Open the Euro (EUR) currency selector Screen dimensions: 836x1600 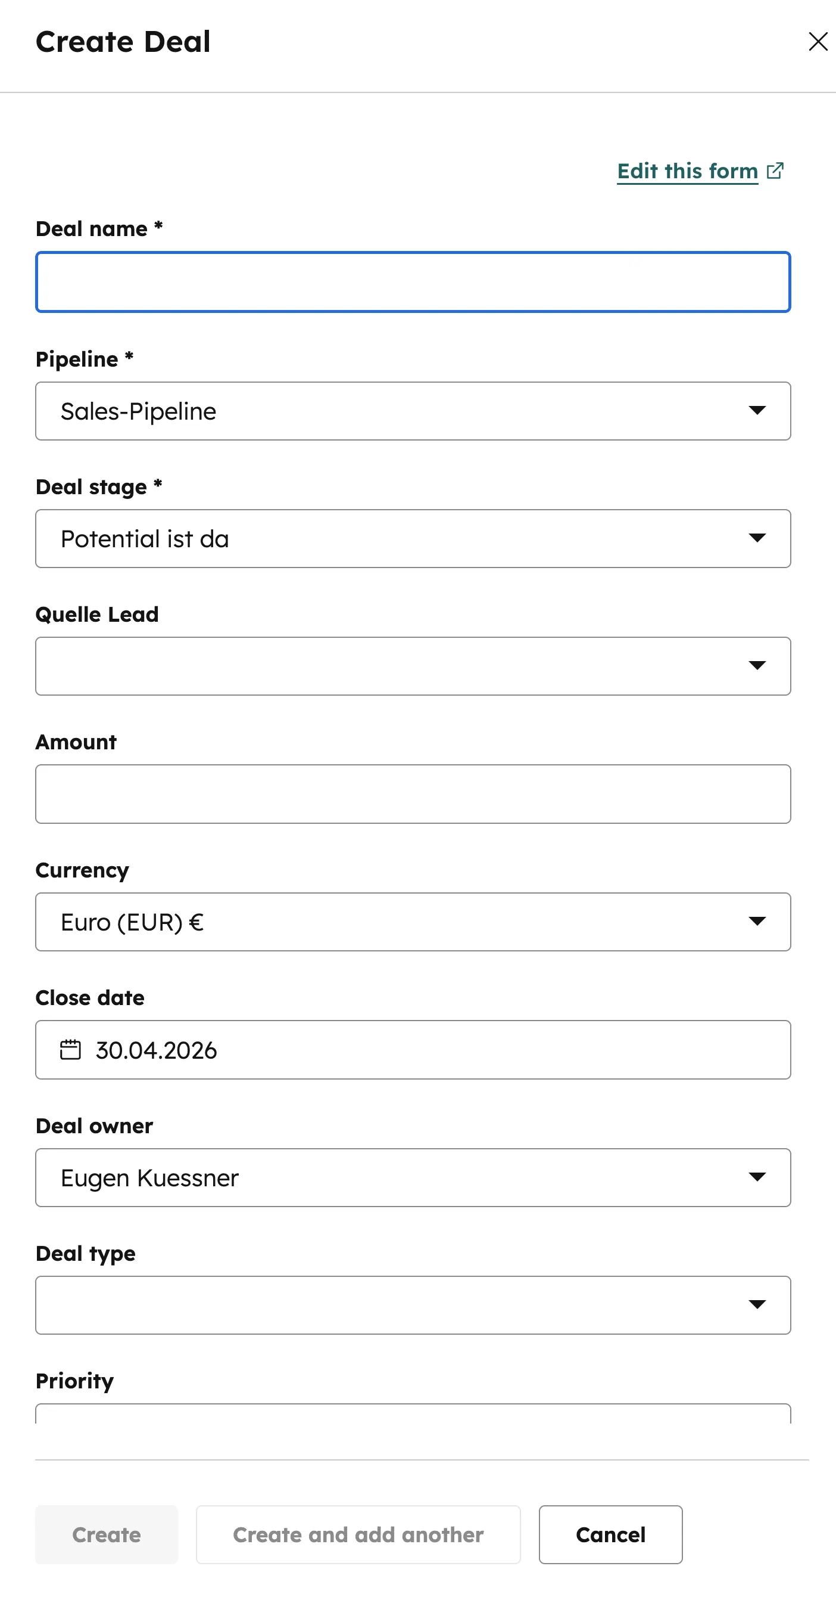coord(413,922)
